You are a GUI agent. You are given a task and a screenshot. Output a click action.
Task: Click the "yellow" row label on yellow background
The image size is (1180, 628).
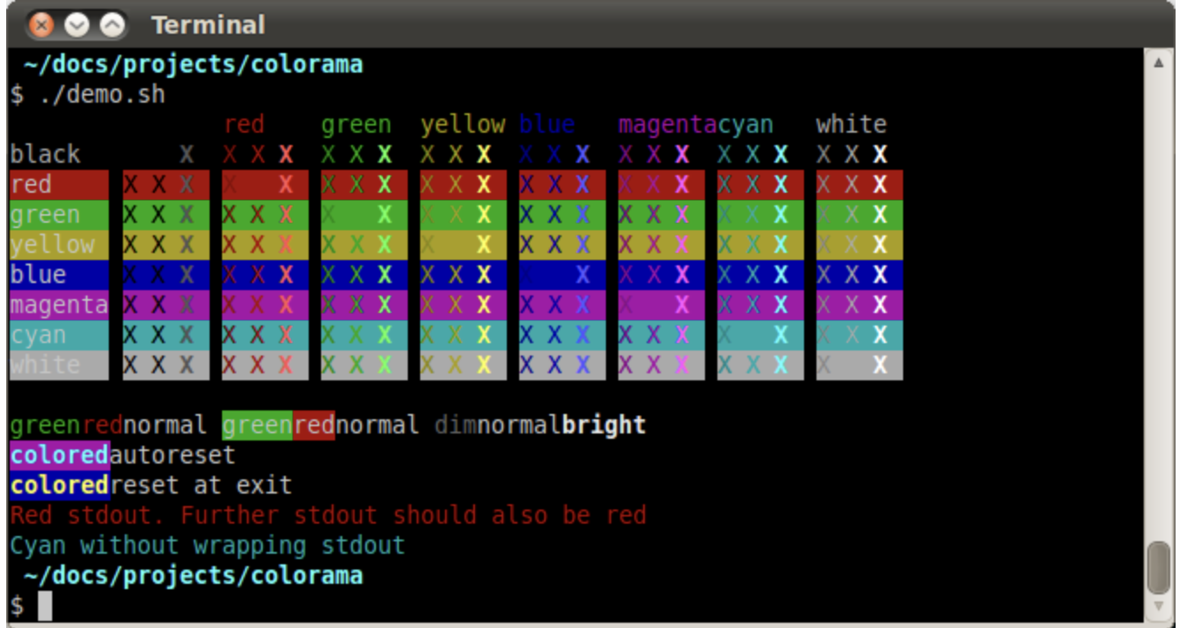(52, 244)
